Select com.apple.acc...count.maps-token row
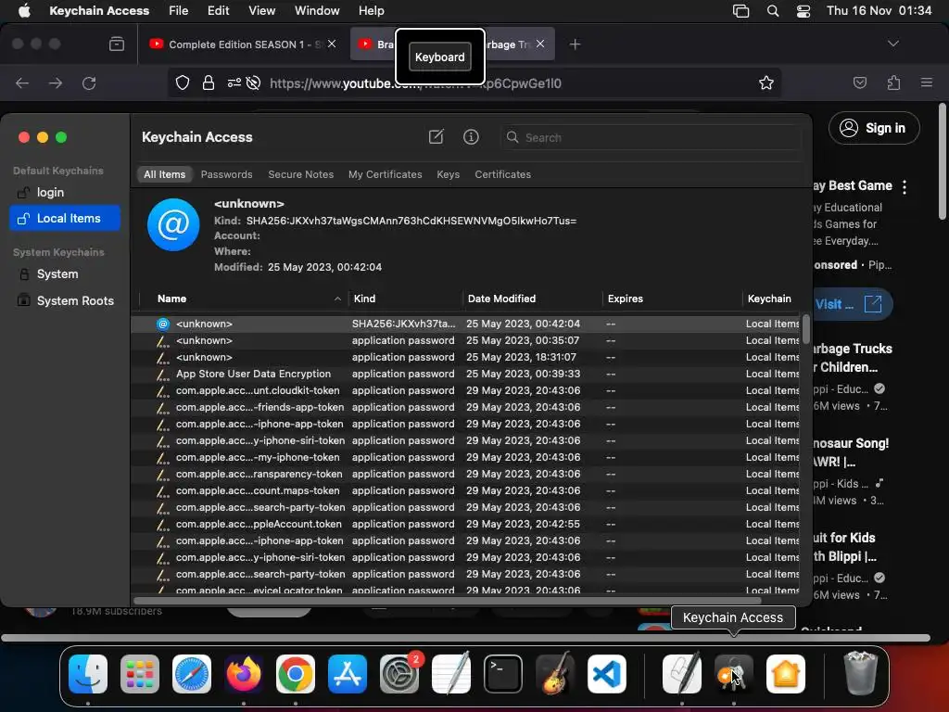 (466, 490)
